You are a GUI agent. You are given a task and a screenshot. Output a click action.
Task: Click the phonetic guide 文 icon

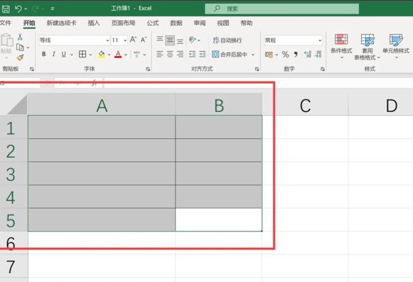(x=137, y=55)
